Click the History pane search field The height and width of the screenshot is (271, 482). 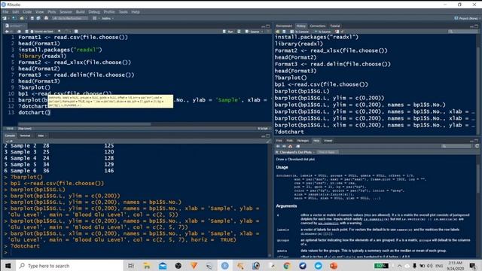tap(462, 32)
